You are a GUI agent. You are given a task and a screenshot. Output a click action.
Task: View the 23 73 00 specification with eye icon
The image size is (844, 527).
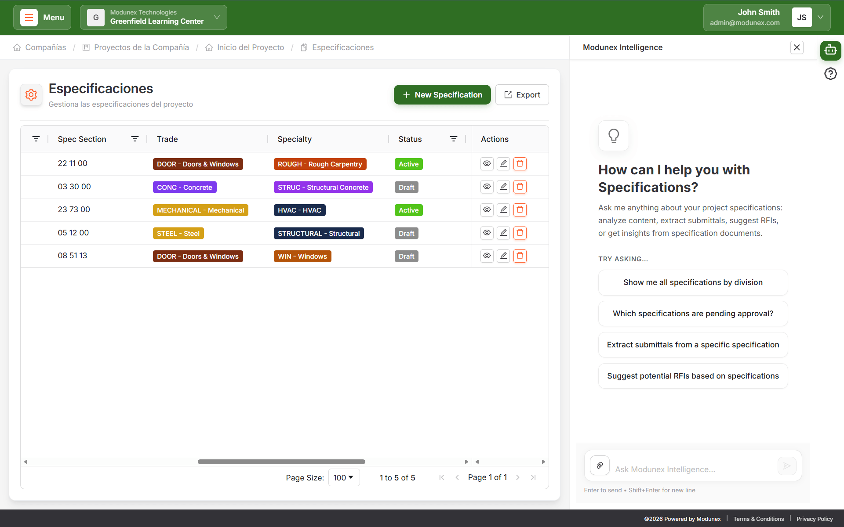coord(487,210)
